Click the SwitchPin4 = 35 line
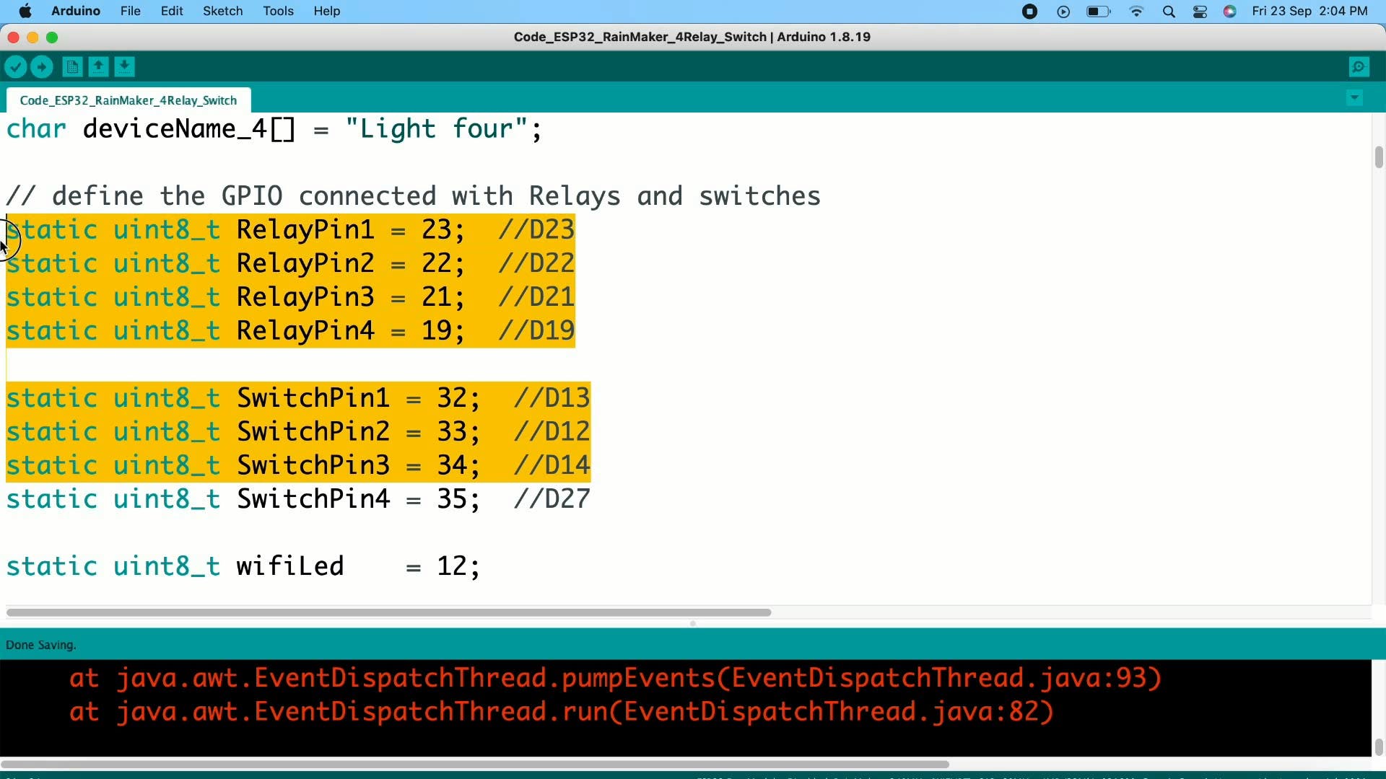The image size is (1386, 779). click(298, 499)
